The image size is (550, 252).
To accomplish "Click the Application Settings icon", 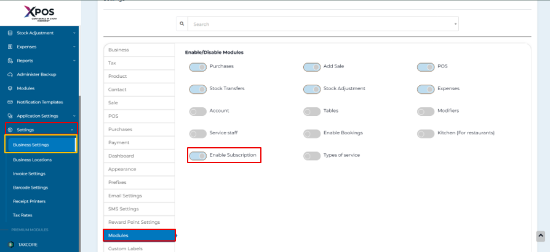I will click(10, 116).
